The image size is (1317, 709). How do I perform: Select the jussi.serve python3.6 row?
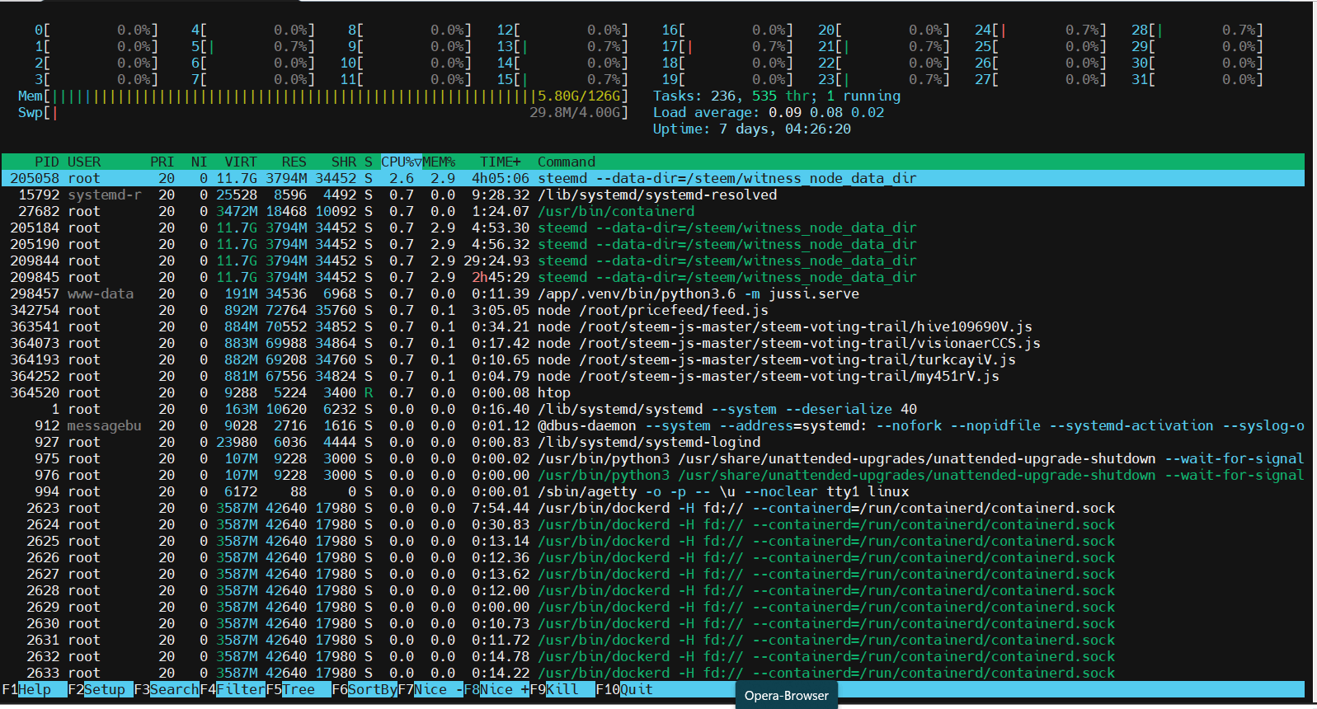point(653,293)
